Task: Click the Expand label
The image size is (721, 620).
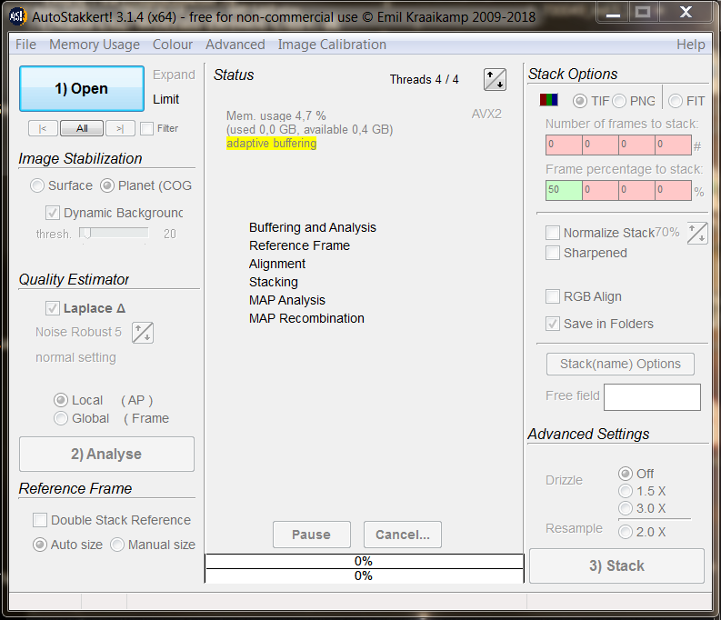Action: point(174,75)
